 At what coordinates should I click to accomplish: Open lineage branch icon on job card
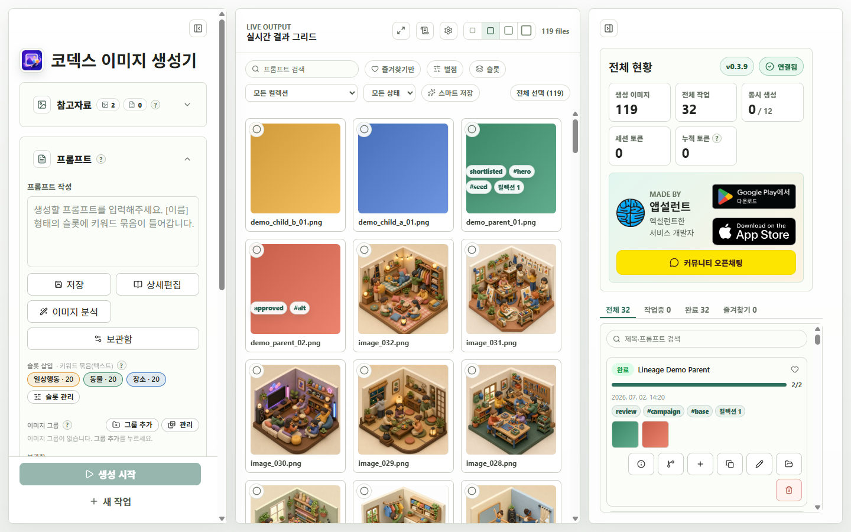click(x=671, y=464)
